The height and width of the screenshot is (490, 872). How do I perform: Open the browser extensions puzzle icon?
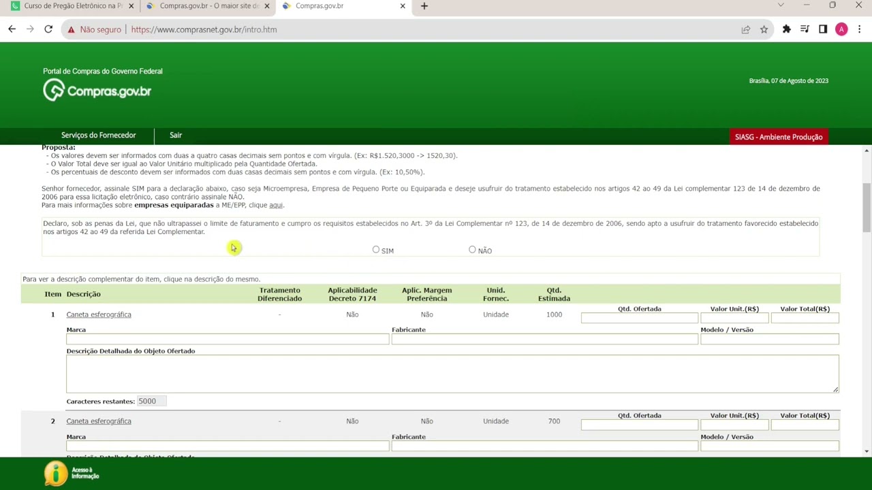point(787,29)
